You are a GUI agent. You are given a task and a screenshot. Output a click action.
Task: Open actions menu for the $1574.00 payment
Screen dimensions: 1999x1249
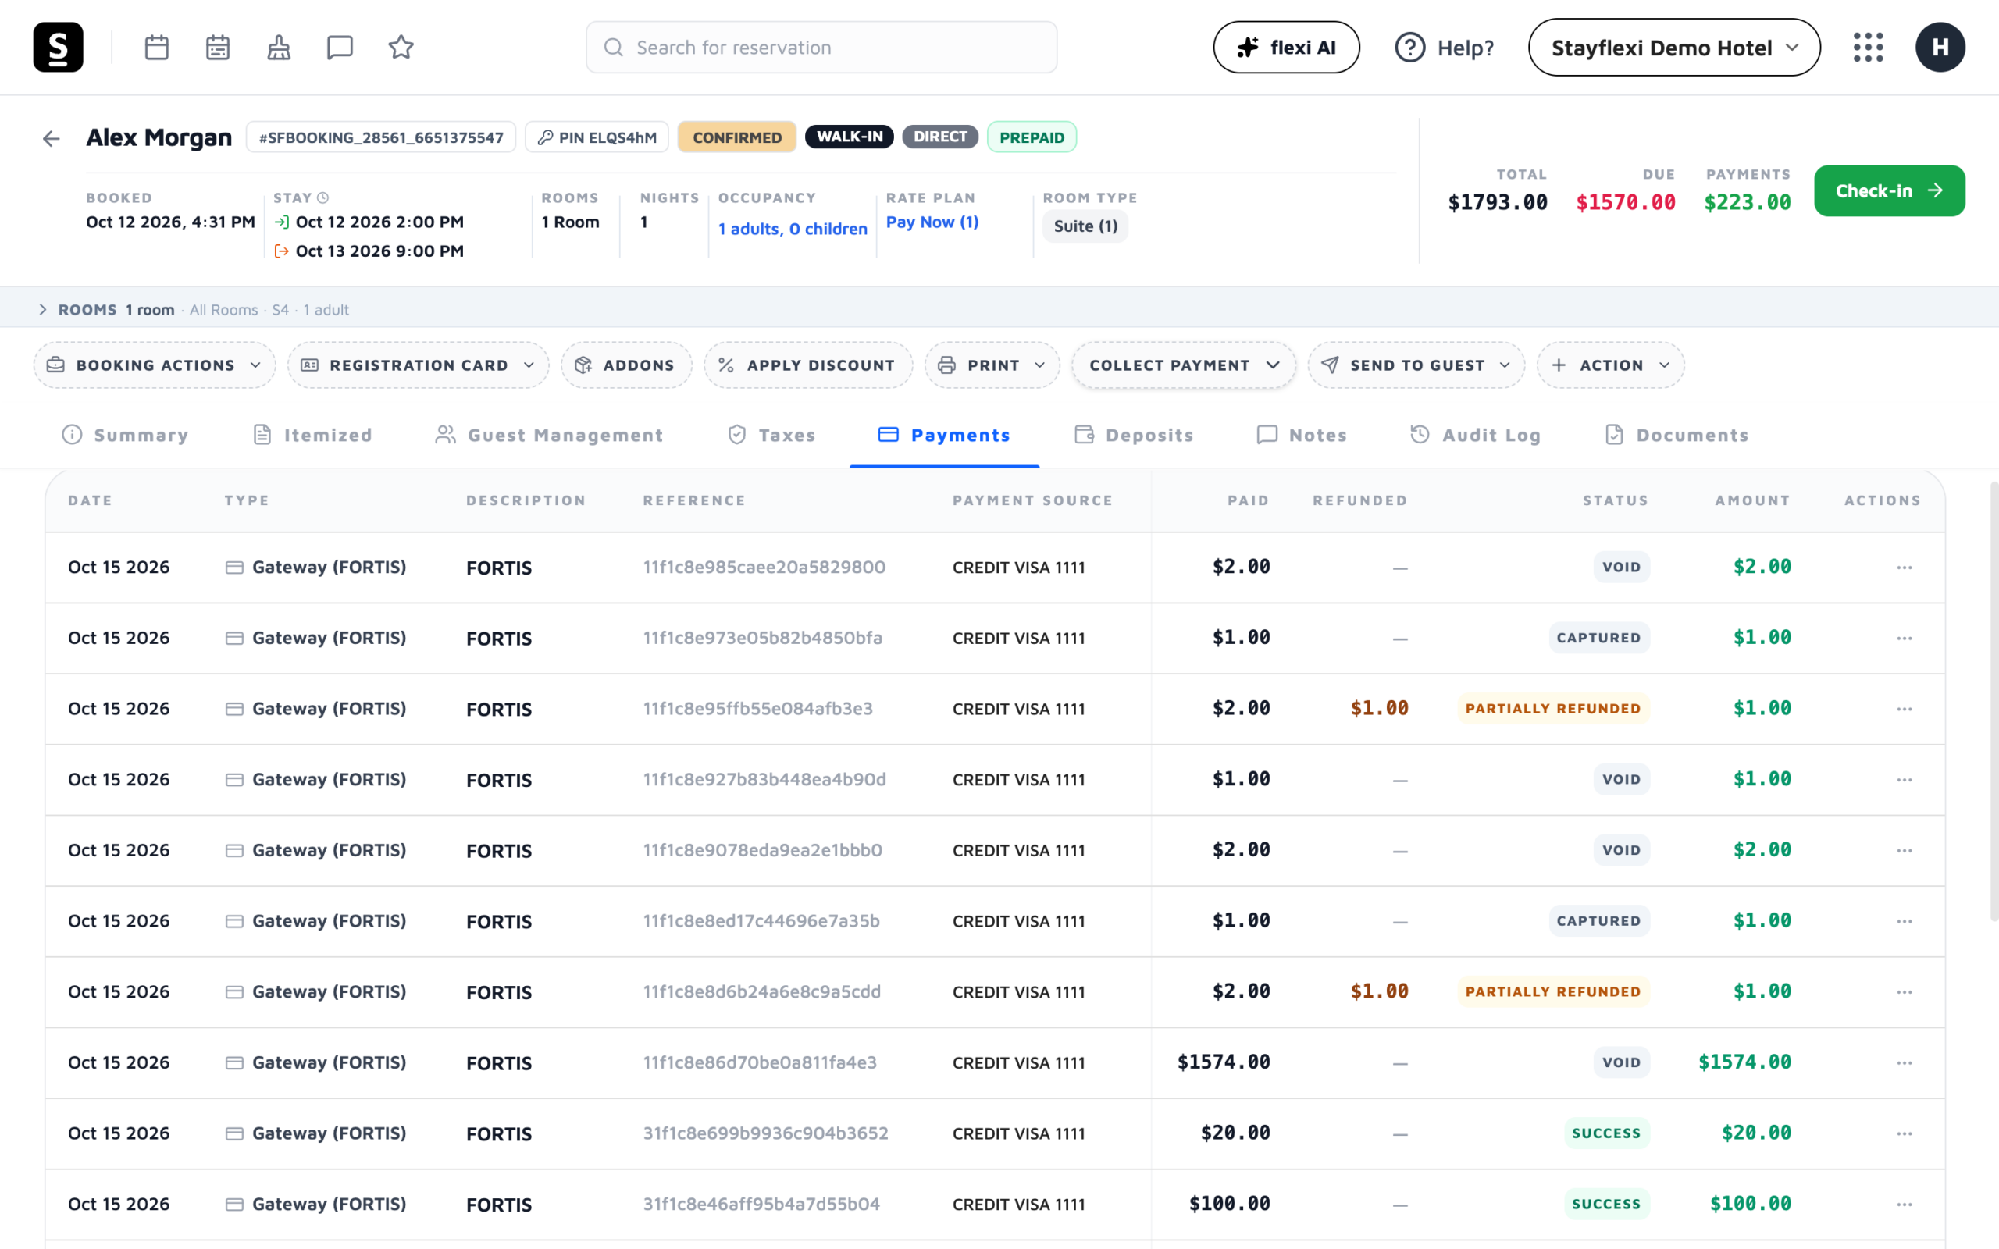pos(1905,1062)
